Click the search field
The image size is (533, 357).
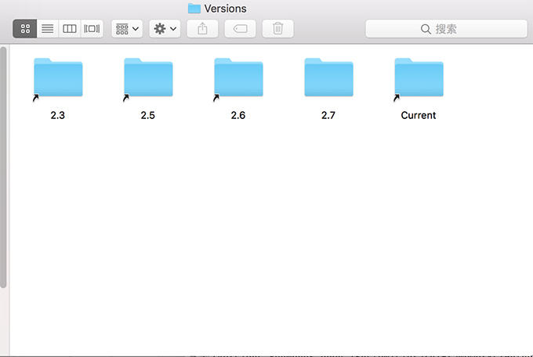(x=444, y=29)
